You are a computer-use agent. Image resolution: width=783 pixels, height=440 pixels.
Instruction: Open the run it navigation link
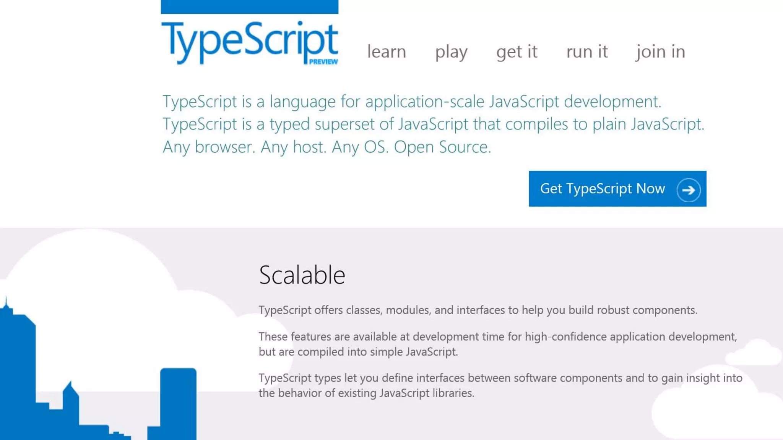tap(587, 52)
